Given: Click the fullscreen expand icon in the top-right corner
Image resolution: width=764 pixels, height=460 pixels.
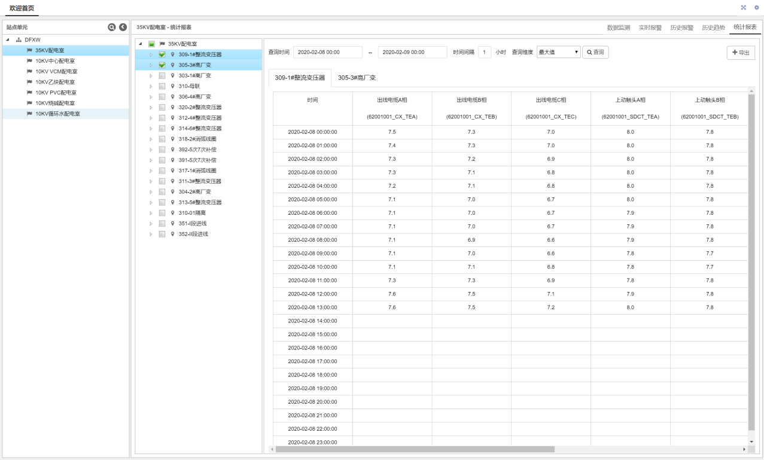Looking at the screenshot, I should pos(744,7).
